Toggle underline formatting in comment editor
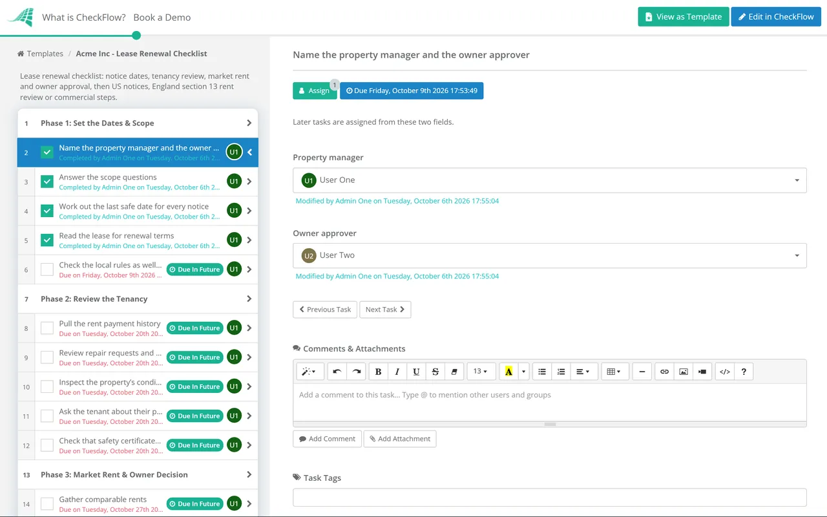The width and height of the screenshot is (827, 517). (416, 372)
